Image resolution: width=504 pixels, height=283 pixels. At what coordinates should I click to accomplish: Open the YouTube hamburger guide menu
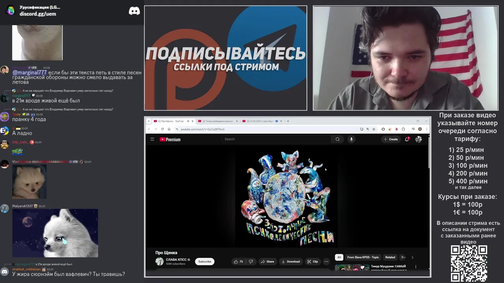[152, 139]
